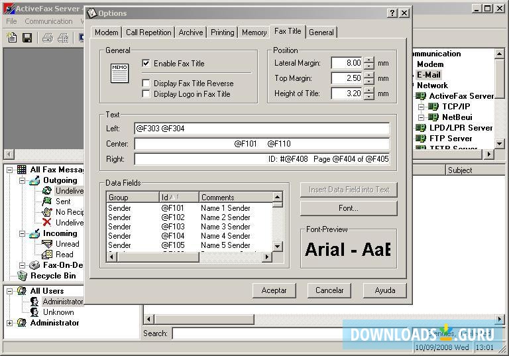This screenshot has width=509, height=356.
Task: Collapse the Incoming tree node
Action: click(x=22, y=233)
